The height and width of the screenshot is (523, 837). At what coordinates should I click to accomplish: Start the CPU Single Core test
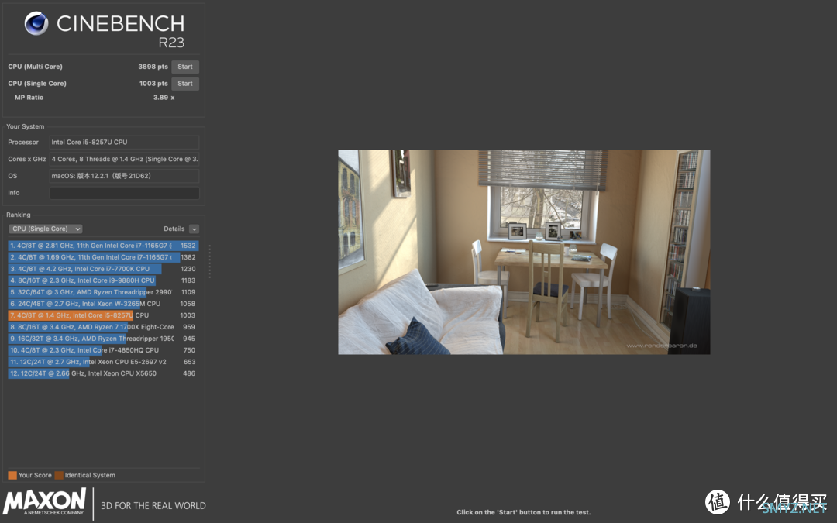(185, 83)
